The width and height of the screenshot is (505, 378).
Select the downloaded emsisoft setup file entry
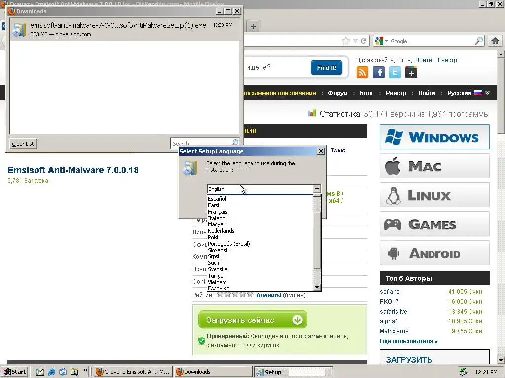tap(125, 30)
